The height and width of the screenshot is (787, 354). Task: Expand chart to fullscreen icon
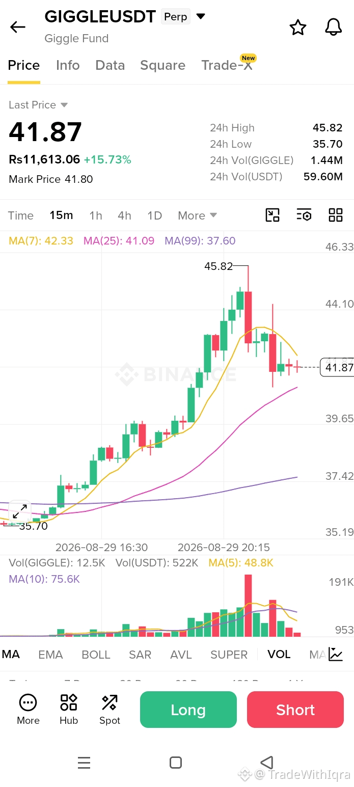19,511
